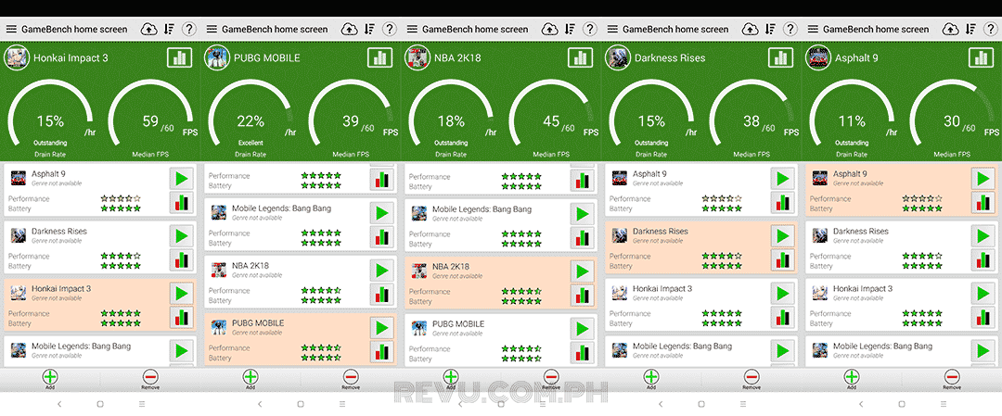Image resolution: width=1002 pixels, height=416 pixels.
Task: Tap Remove button on Honkai Impact 3 screen
Action: pyautogui.click(x=150, y=379)
